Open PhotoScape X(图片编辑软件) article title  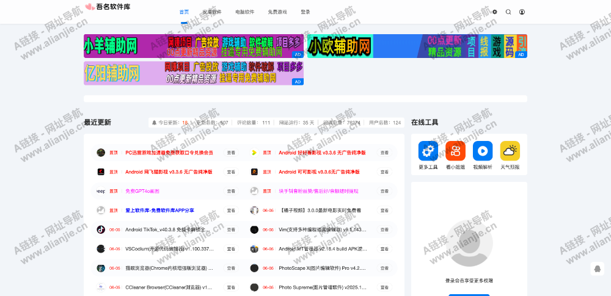point(323,268)
